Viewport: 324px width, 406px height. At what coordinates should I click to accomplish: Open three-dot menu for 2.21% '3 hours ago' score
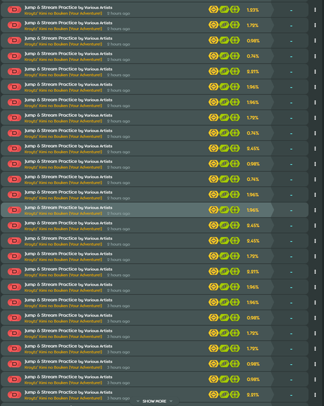[315, 395]
